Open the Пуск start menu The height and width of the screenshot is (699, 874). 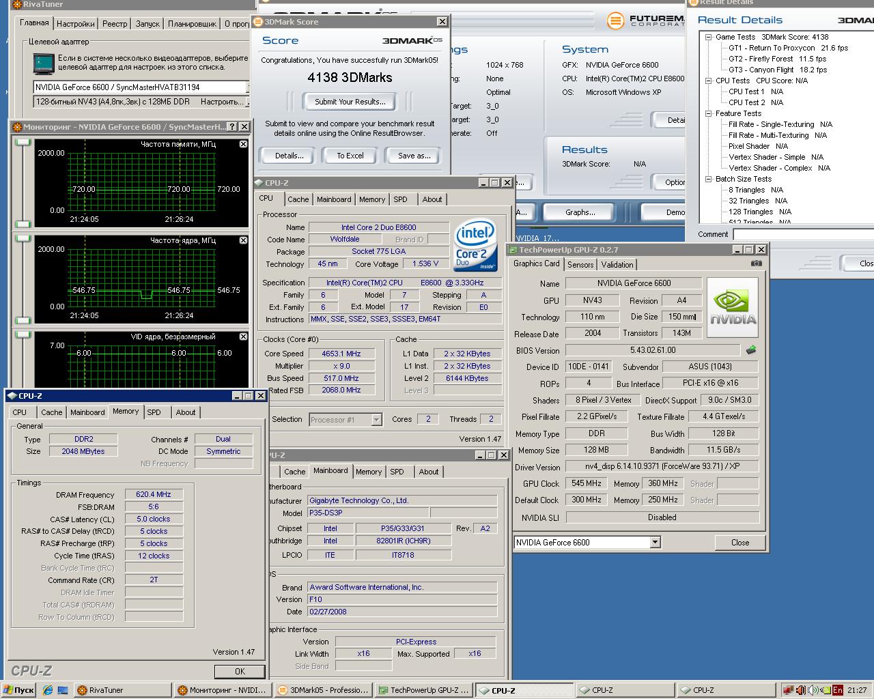pos(18,690)
